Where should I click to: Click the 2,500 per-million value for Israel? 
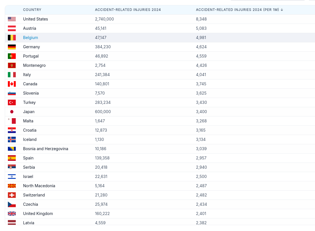point(201,177)
